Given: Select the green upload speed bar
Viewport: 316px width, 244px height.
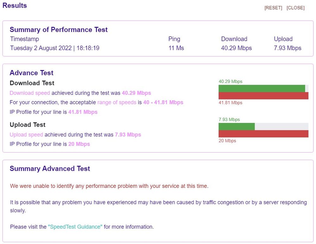Looking at the screenshot, I should point(236,126).
